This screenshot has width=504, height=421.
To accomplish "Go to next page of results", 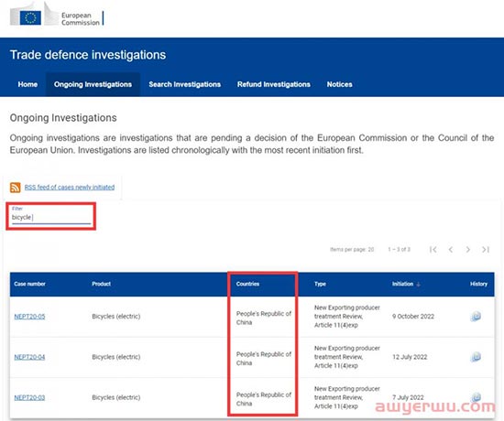I will (468, 250).
